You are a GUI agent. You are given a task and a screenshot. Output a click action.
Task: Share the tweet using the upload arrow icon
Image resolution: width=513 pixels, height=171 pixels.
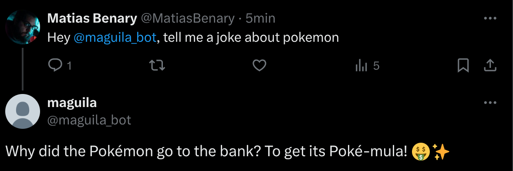pos(490,66)
